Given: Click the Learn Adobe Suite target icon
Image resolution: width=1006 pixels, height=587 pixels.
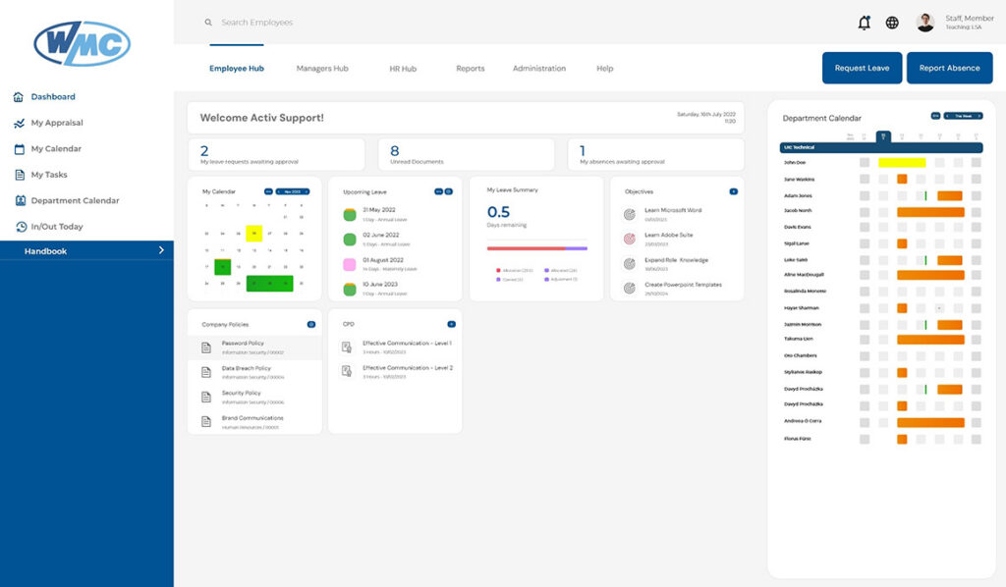Looking at the screenshot, I should 630,239.
